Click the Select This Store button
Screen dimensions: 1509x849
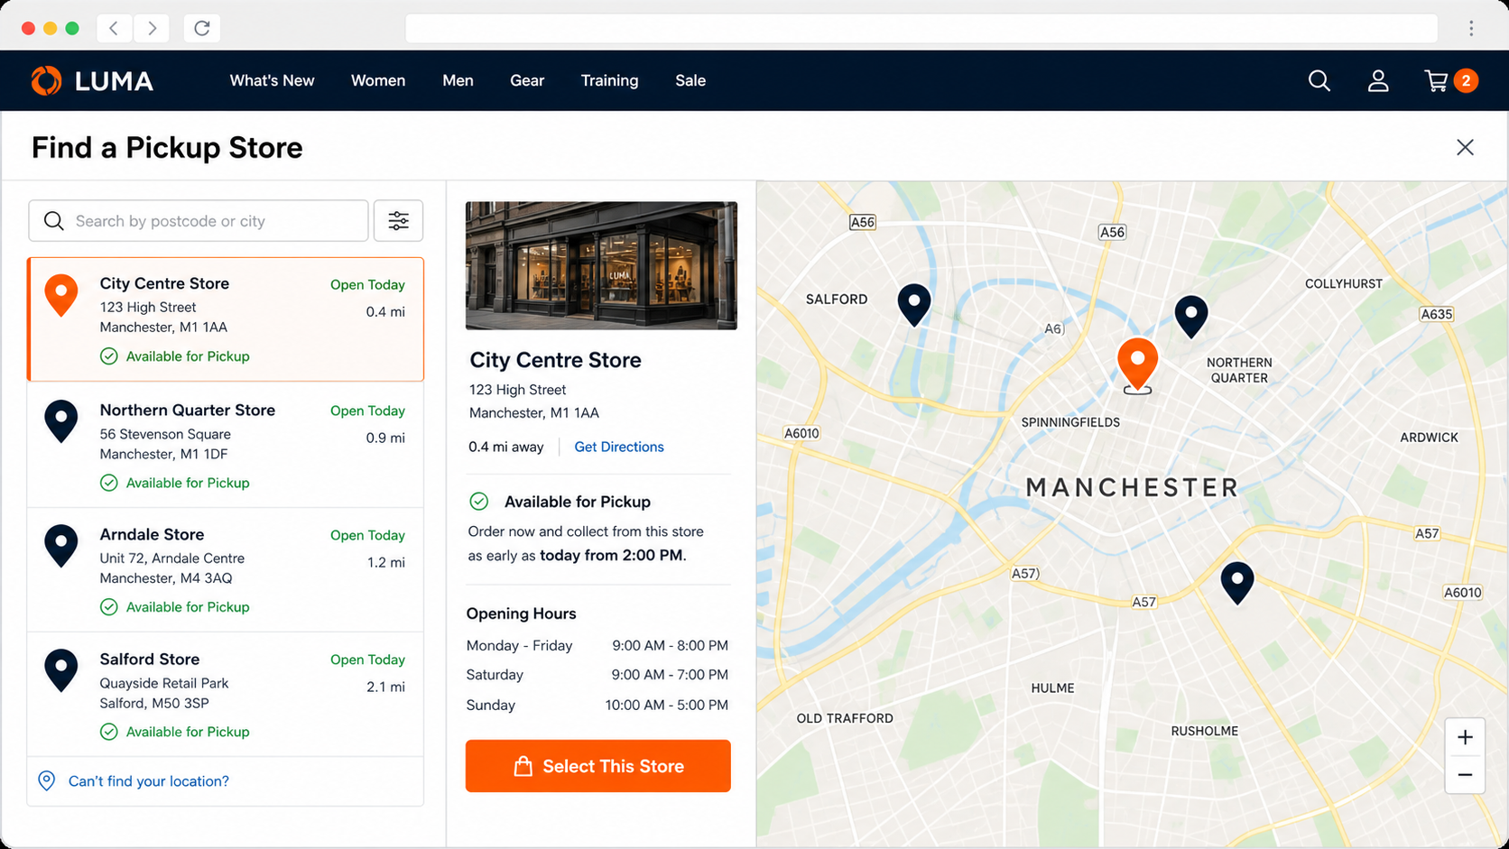coord(598,766)
